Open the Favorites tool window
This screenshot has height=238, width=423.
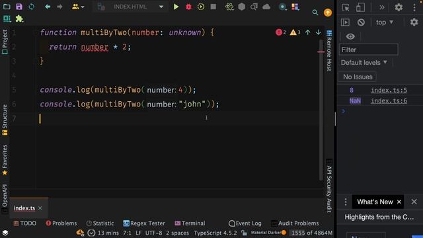[5, 160]
